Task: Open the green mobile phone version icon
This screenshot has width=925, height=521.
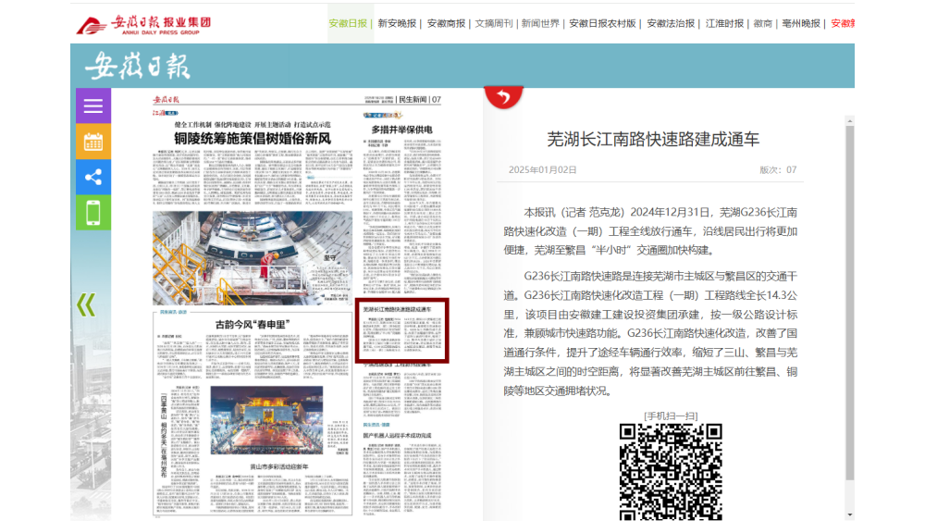Action: 92,213
